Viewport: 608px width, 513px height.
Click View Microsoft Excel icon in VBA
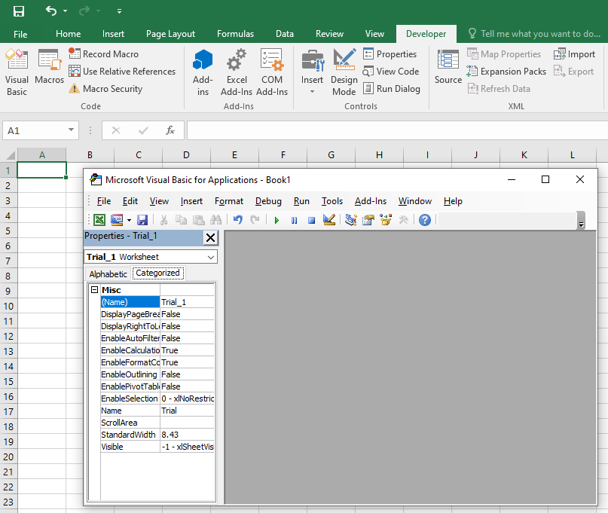(x=99, y=220)
